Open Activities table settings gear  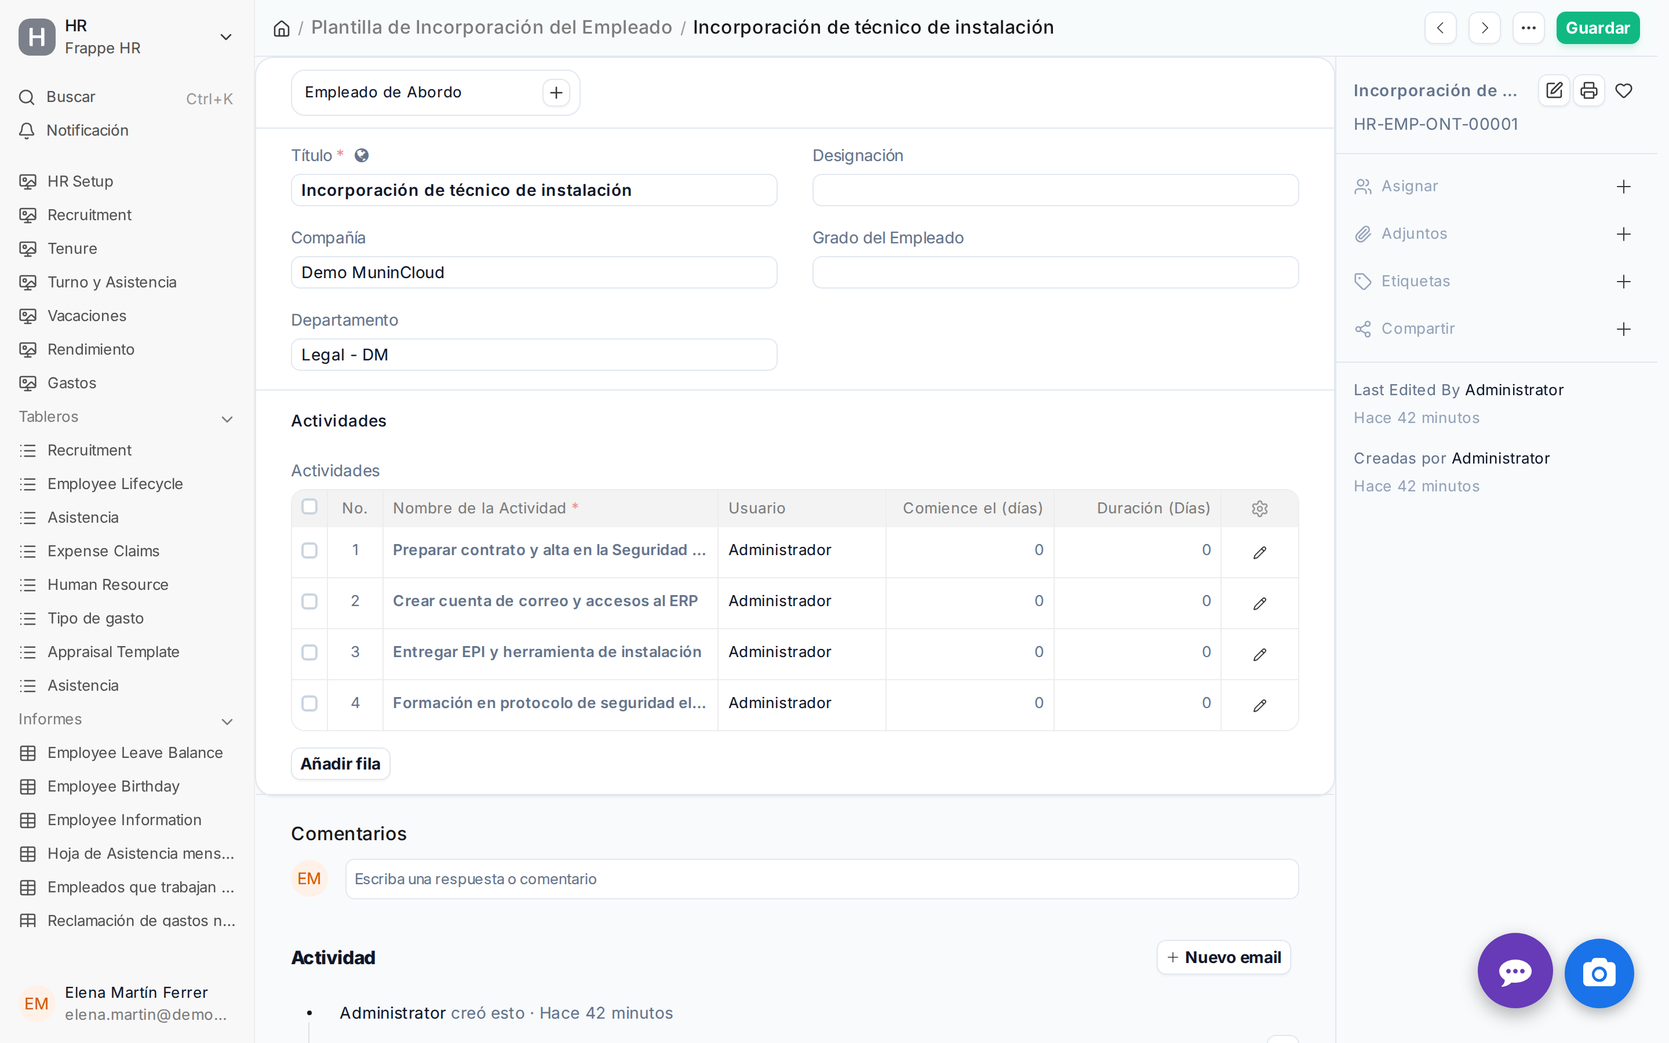tap(1259, 508)
